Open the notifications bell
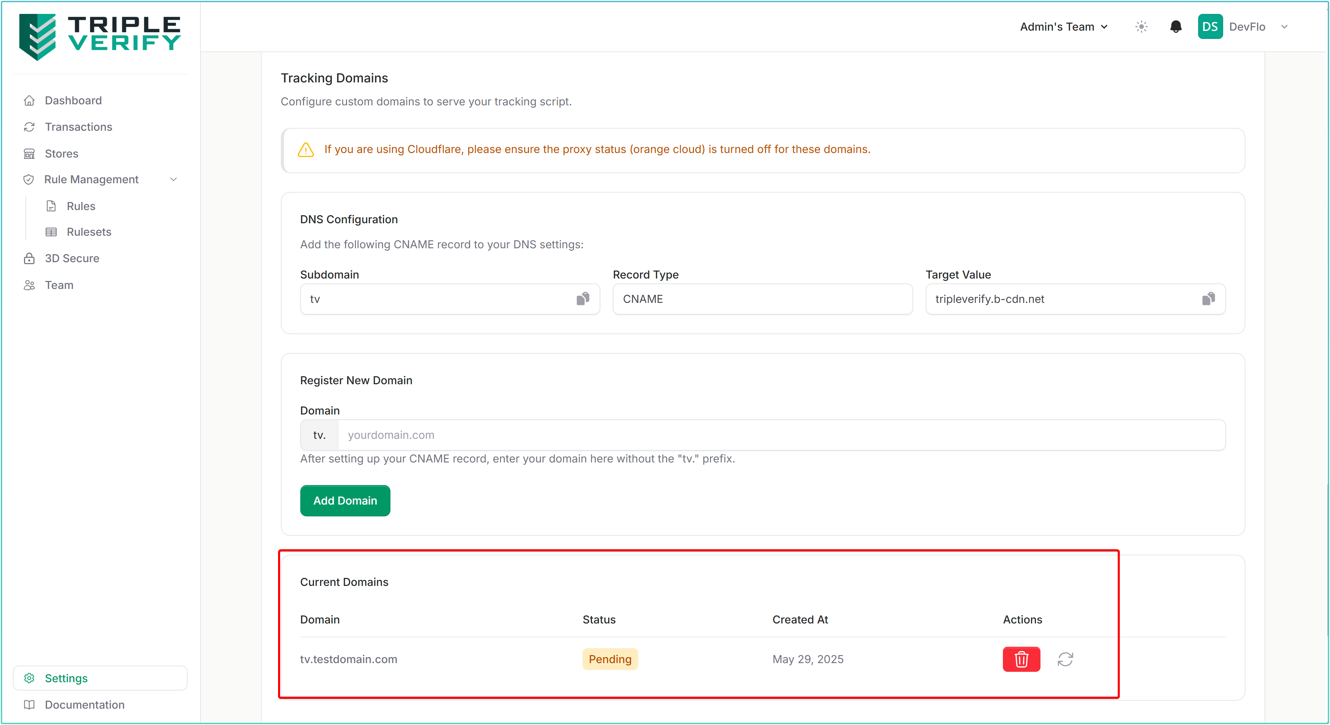This screenshot has height=725, width=1330. 1175,27
